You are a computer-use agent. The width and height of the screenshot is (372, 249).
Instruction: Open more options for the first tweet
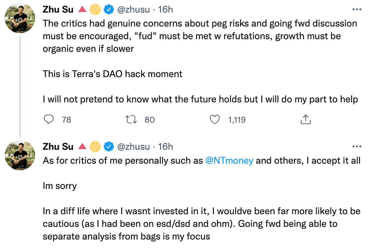(356, 9)
